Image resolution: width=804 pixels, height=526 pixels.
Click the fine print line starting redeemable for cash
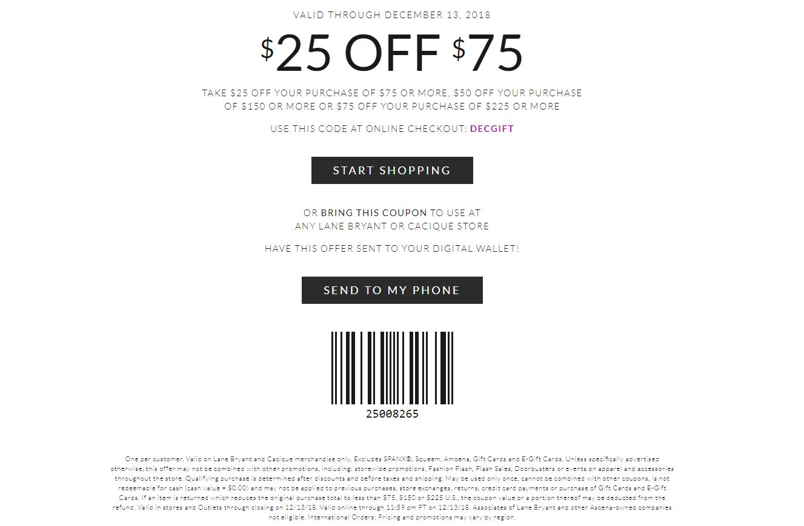(x=392, y=488)
